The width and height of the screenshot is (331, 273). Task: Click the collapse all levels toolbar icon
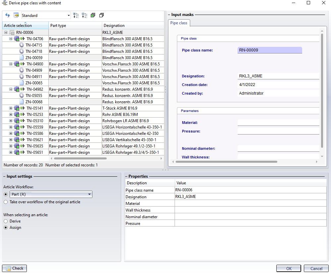pos(84,15)
